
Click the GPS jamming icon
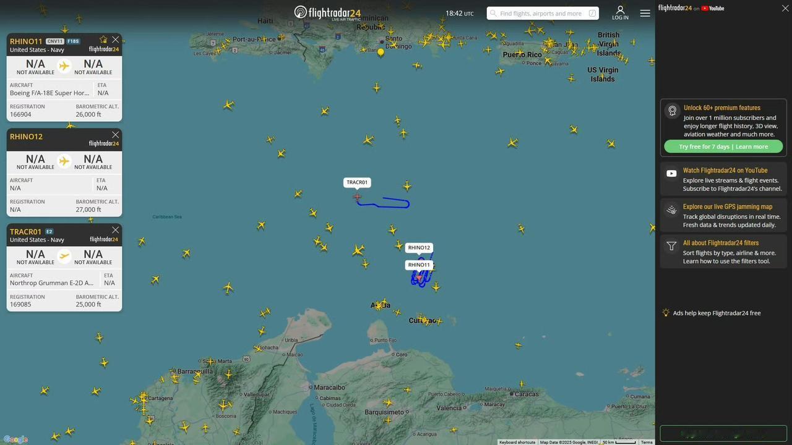point(671,210)
